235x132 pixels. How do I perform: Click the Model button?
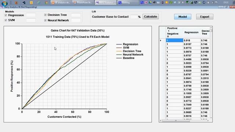pyautogui.click(x=182, y=16)
